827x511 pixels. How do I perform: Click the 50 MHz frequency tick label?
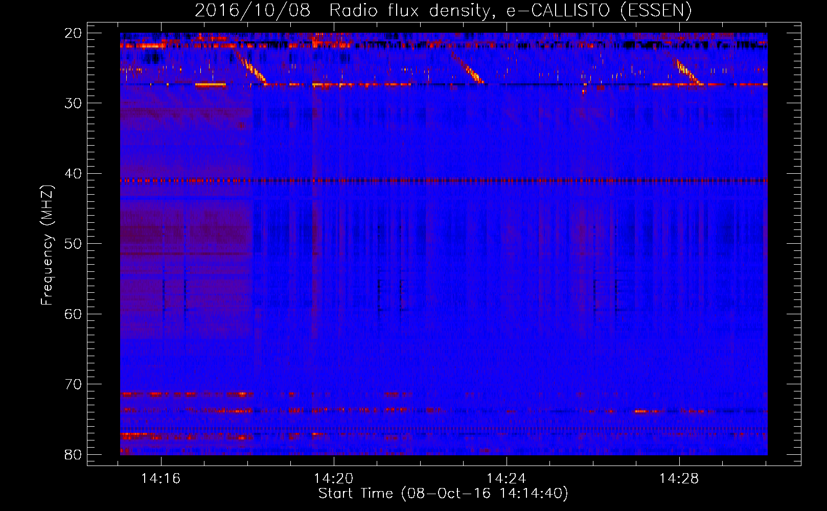tap(73, 244)
